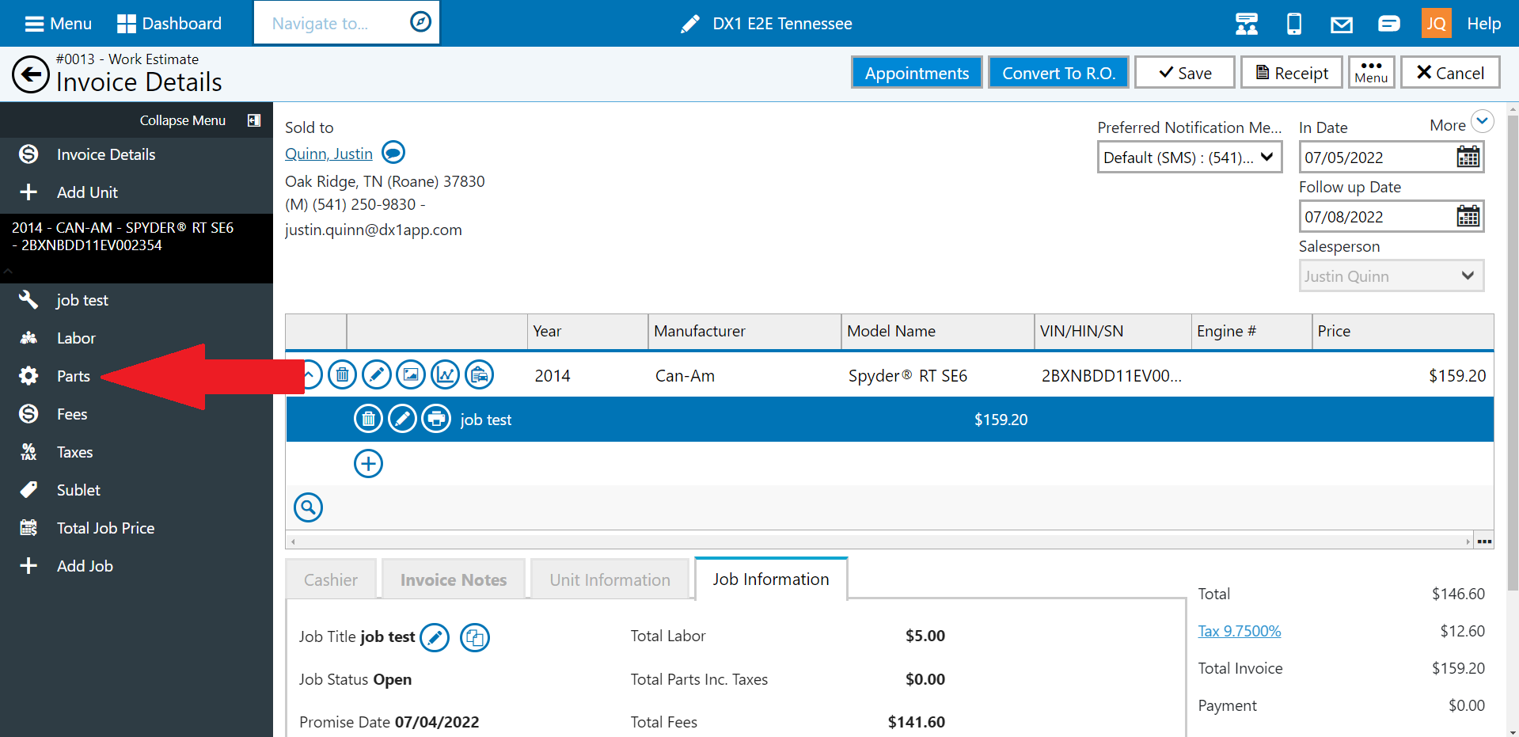Viewport: 1519px width, 737px height.
Task: Save the invoice
Action: click(1184, 73)
